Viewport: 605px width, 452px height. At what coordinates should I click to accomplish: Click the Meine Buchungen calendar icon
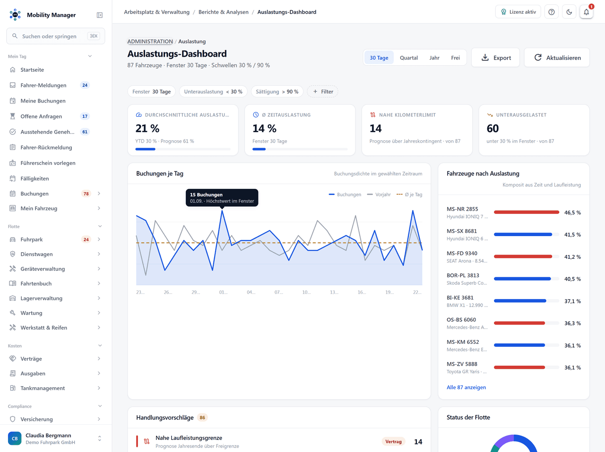pos(13,101)
